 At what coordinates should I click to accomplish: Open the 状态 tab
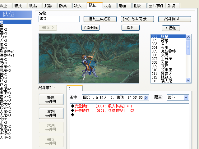click(109, 6)
